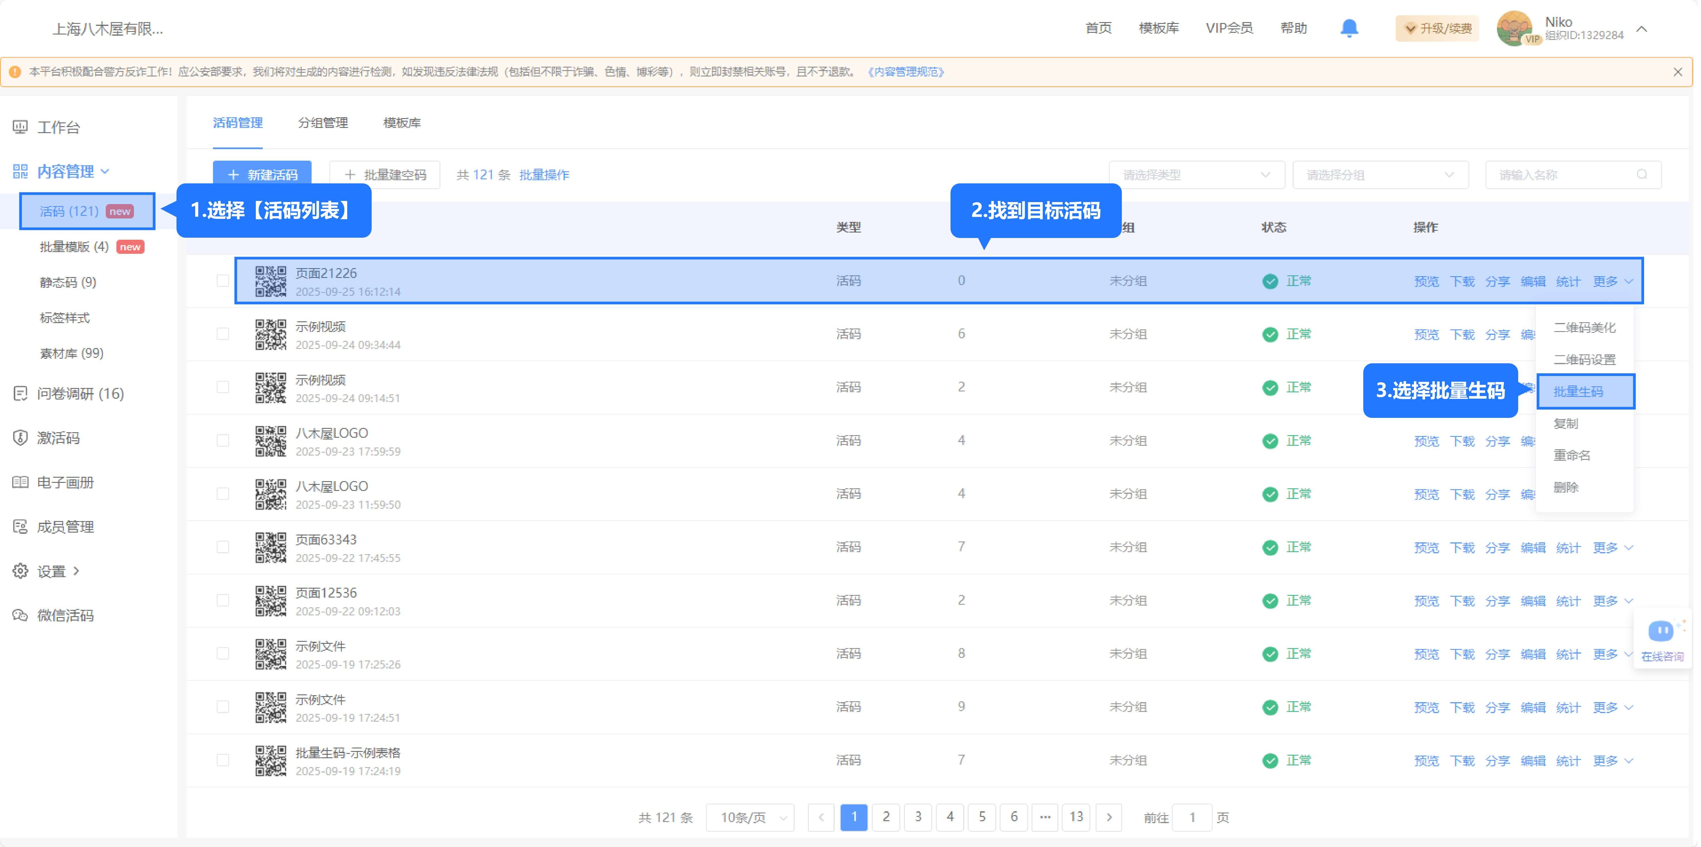Click the 问卷调研 survey icon in sidebar
Screen dimensions: 1701x847
[x=20, y=393]
